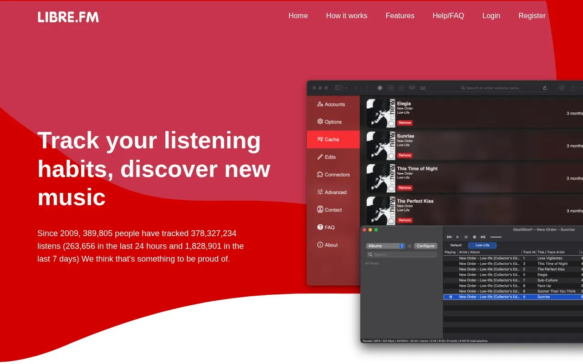Image resolution: width=583 pixels, height=364 pixels.
Task: Open the Help/FAQ nav item
Action: pos(448,16)
